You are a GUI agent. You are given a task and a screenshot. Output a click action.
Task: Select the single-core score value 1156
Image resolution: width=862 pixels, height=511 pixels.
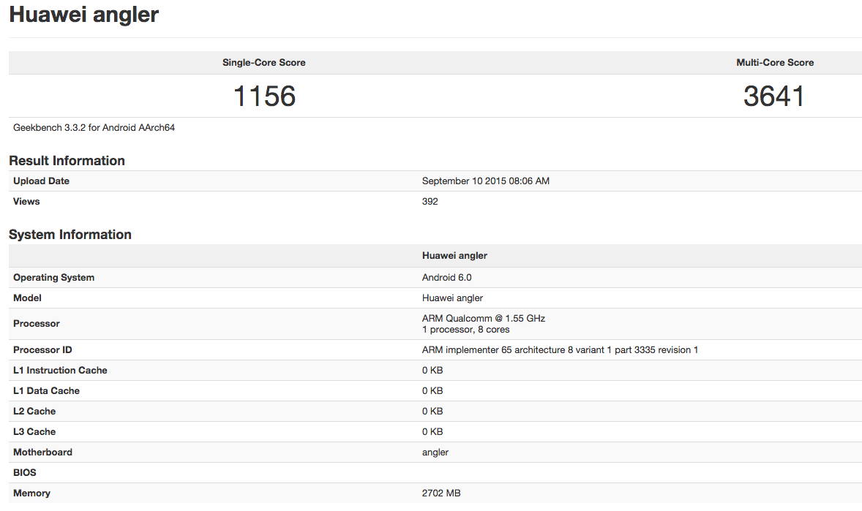coord(264,96)
